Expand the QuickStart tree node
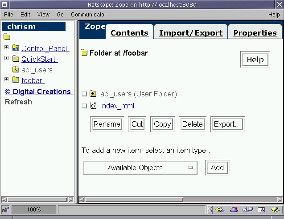 coord(7,58)
